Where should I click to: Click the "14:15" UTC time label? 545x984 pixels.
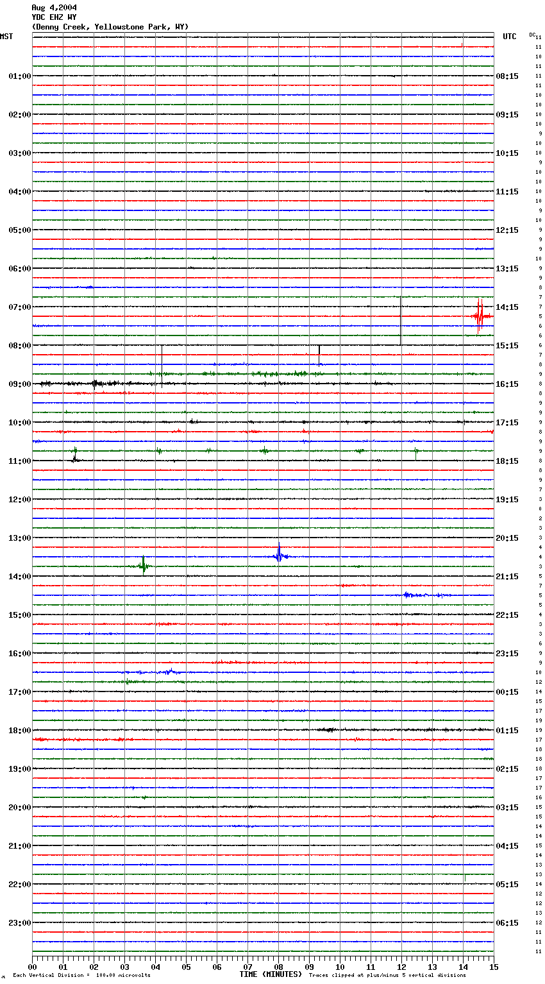coord(507,307)
